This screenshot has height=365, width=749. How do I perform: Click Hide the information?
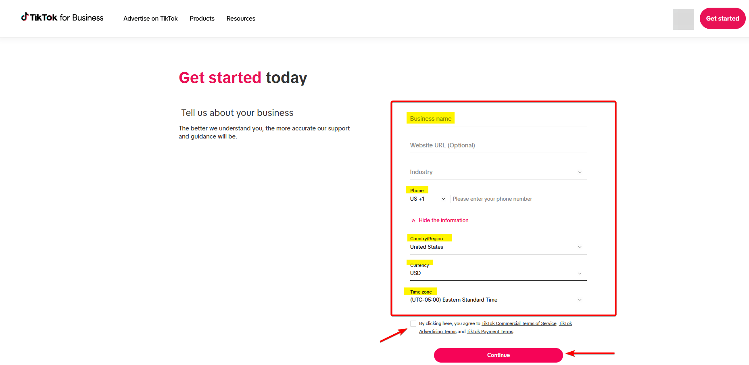click(x=443, y=220)
